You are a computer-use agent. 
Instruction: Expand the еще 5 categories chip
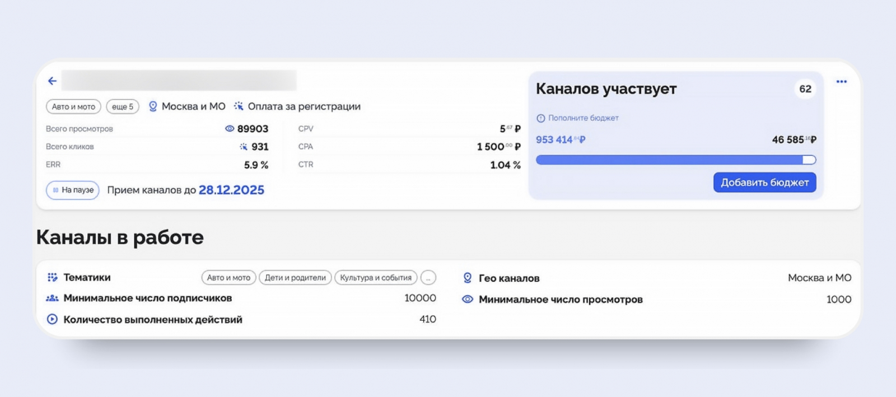coord(123,106)
